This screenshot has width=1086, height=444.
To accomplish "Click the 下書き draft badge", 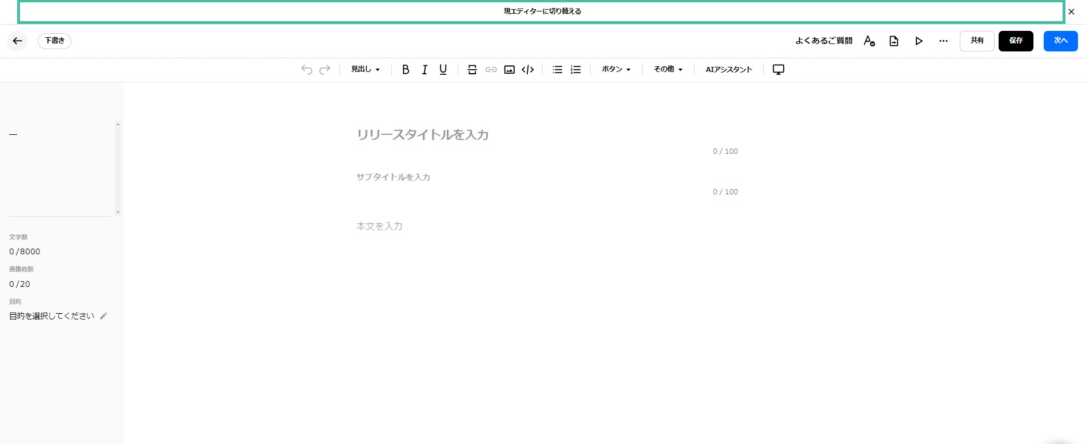I will pyautogui.click(x=54, y=41).
